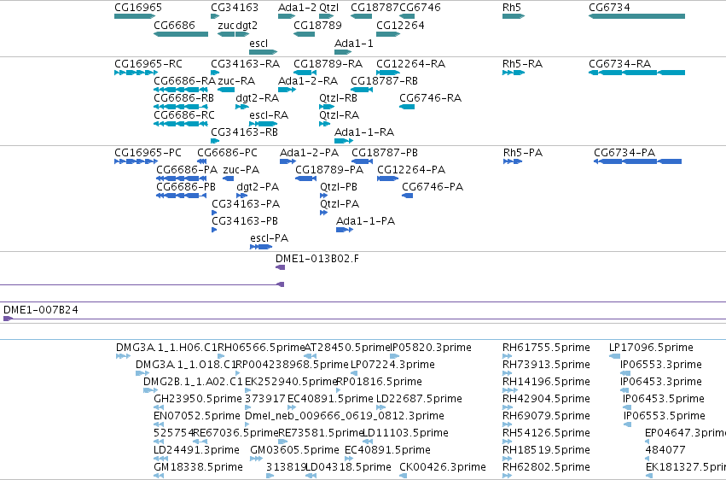Viewport: 726px width, 480px height.
Task: Select the Qtzl-PB protein label
Action: (x=339, y=187)
